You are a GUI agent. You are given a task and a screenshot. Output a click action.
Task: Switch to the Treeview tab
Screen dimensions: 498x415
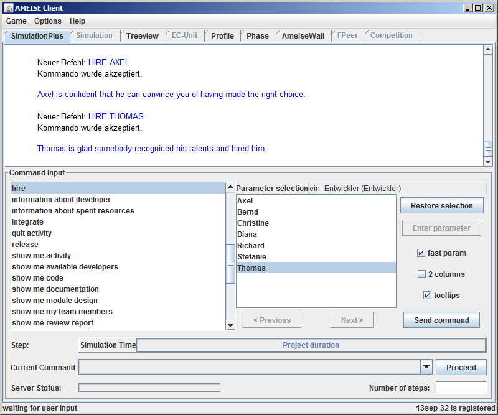[143, 36]
